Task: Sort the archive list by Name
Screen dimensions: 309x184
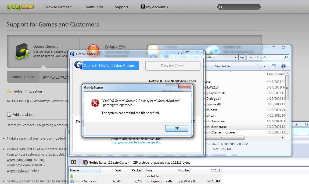Action: (x=85, y=170)
